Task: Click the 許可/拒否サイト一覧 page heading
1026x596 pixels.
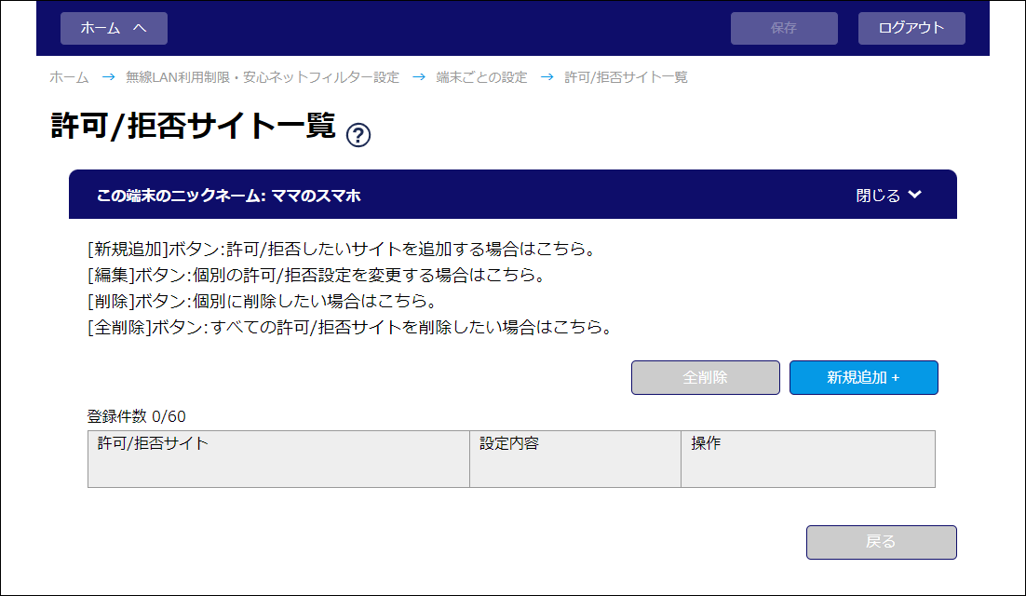Action: 193,127
